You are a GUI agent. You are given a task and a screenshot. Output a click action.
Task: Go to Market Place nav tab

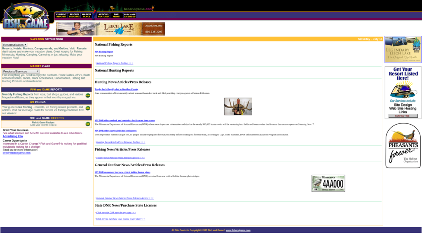coord(87,16)
